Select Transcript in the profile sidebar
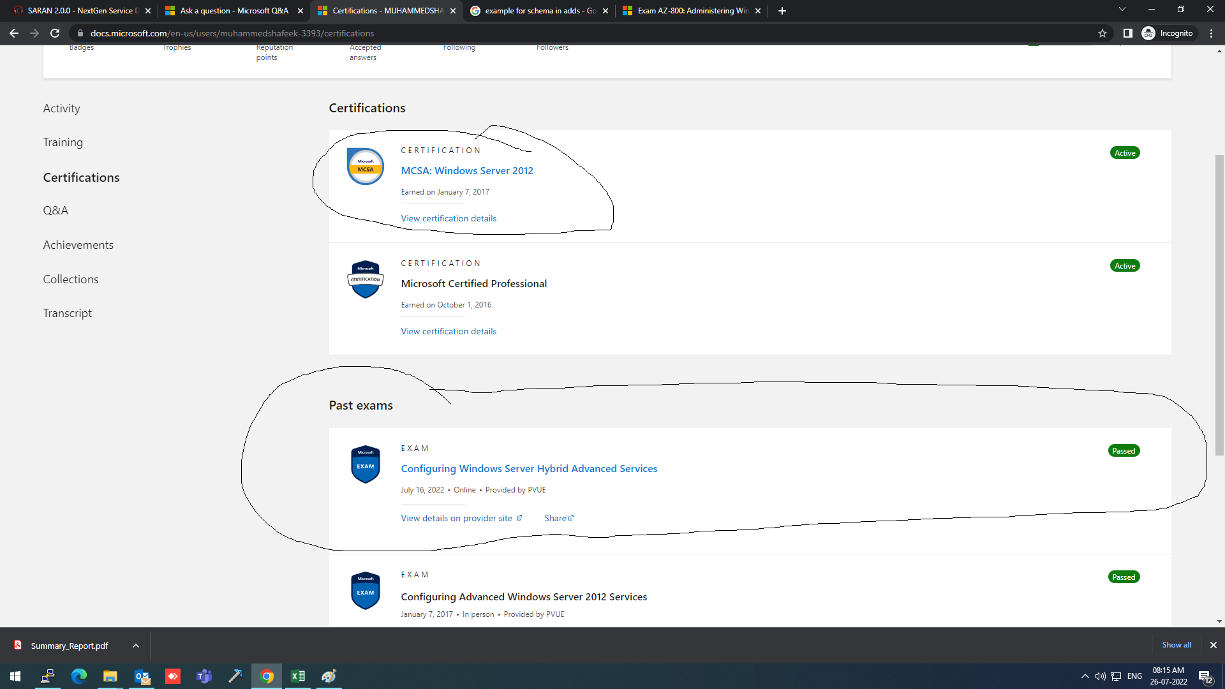 click(x=67, y=313)
